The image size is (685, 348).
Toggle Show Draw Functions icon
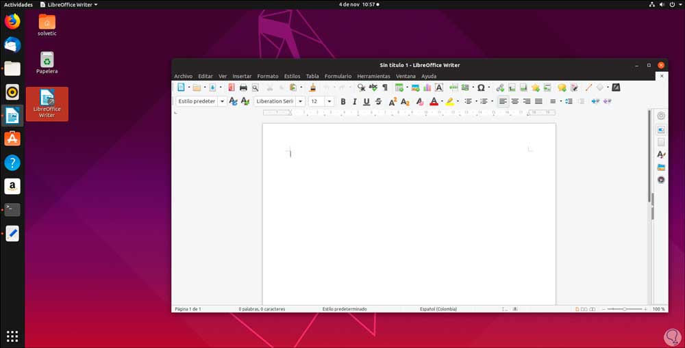coord(616,88)
